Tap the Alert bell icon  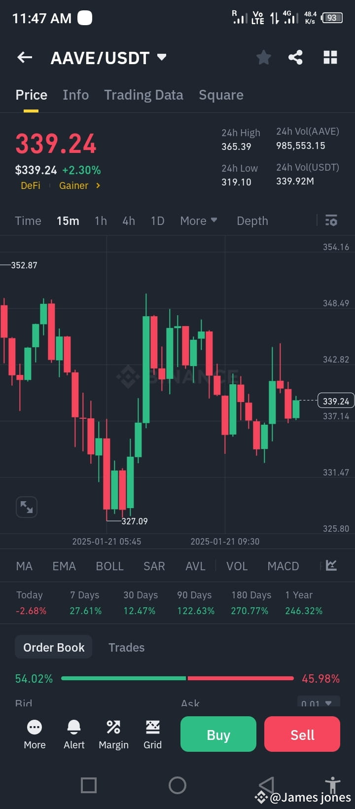tap(73, 726)
